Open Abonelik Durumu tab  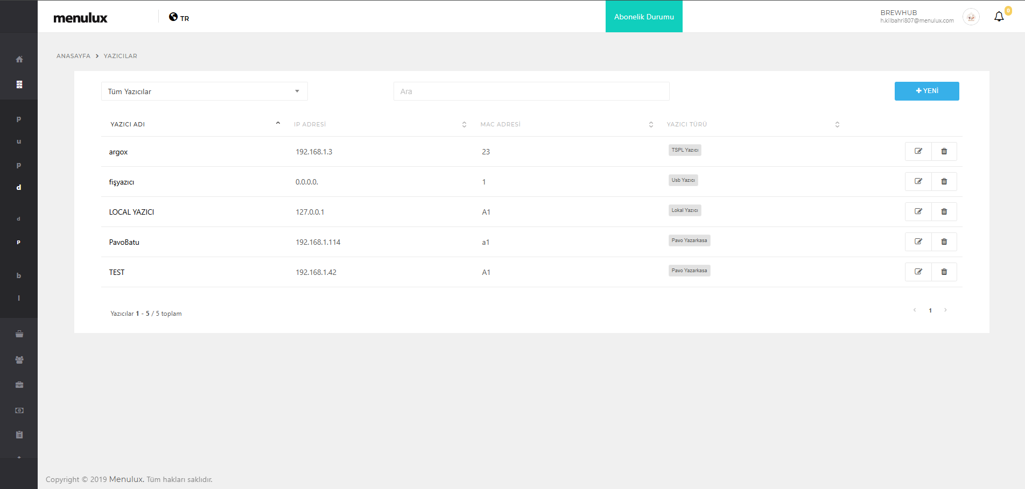[644, 17]
